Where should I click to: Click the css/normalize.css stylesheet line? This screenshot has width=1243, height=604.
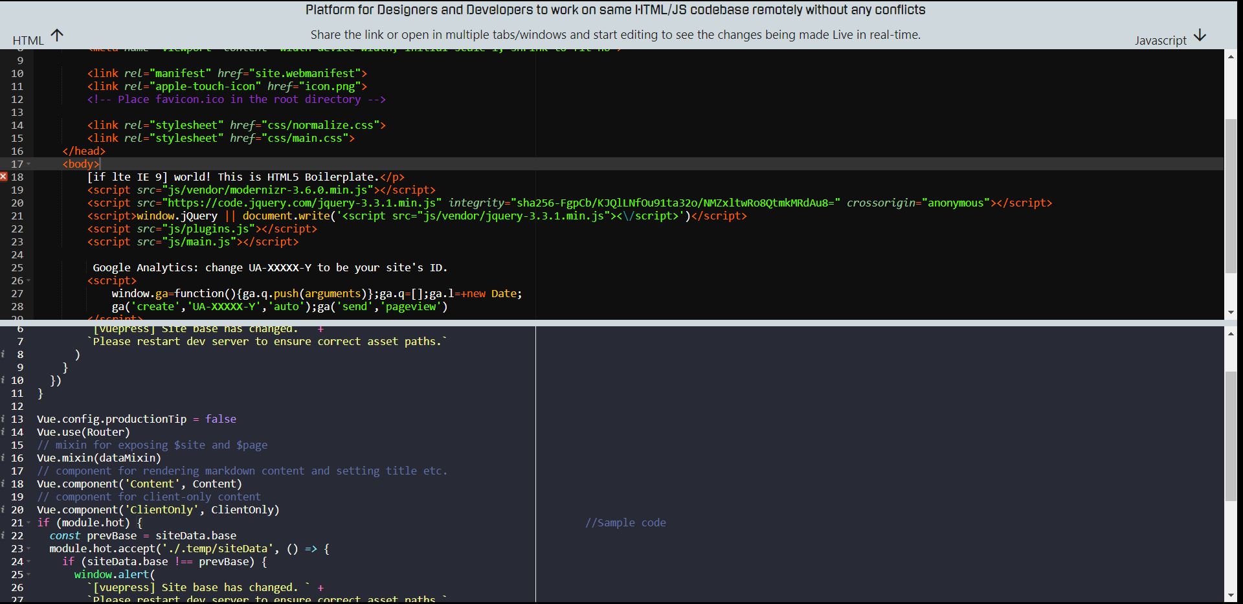(236, 125)
